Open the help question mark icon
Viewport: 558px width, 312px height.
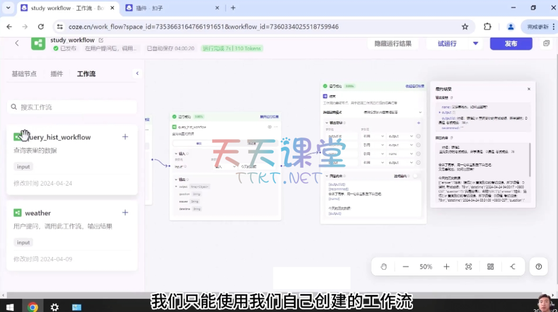pyautogui.click(x=538, y=267)
